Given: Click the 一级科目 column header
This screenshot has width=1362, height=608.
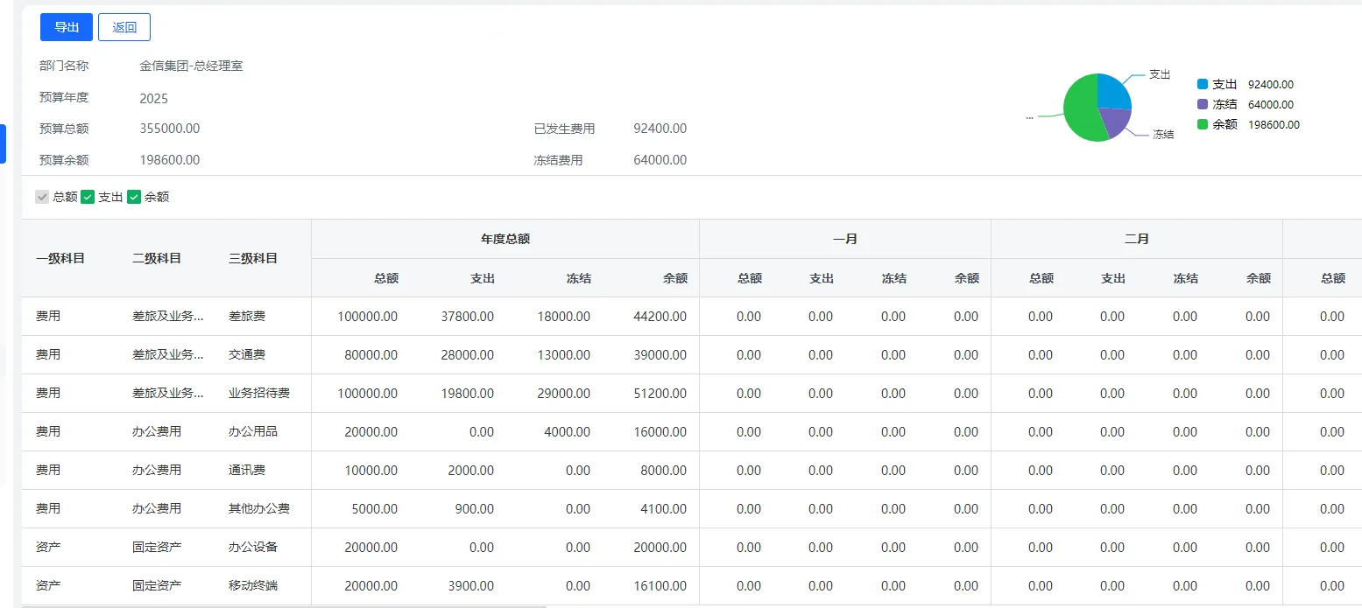Looking at the screenshot, I should 60,258.
